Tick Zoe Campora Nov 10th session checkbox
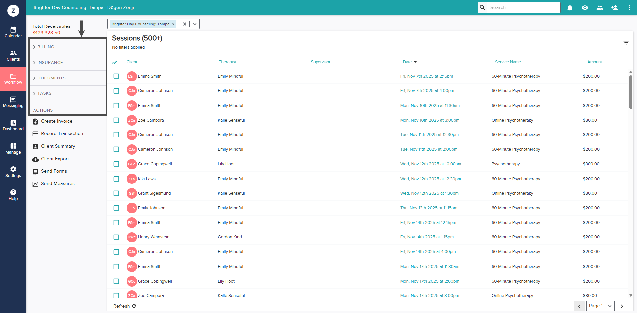The width and height of the screenshot is (637, 313). click(x=116, y=120)
